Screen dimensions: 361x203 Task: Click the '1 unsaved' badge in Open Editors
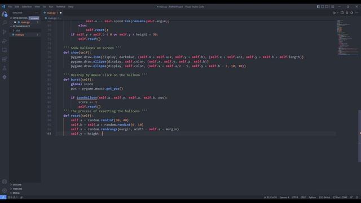tap(34, 18)
